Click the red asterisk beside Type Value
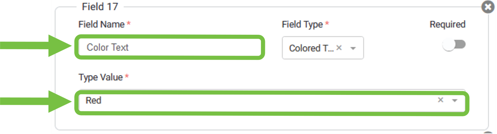Image resolution: width=497 pixels, height=134 pixels. coord(127,76)
